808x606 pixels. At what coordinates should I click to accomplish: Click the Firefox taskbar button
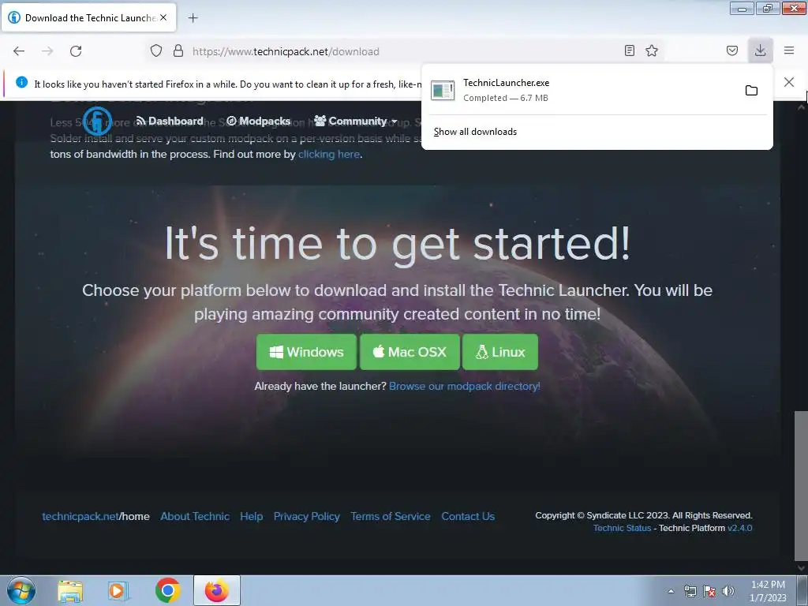217,590
